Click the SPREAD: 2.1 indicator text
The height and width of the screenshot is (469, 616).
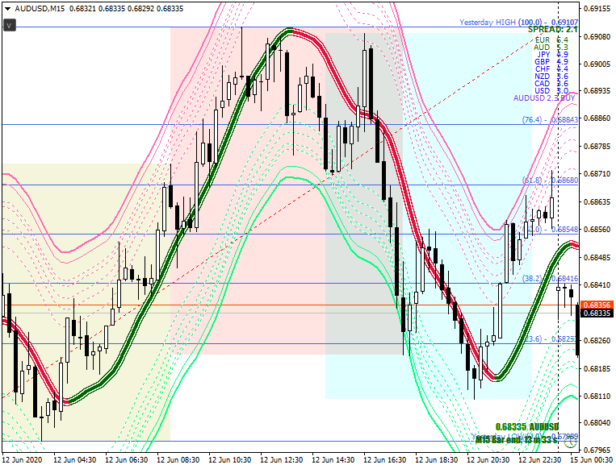(552, 29)
